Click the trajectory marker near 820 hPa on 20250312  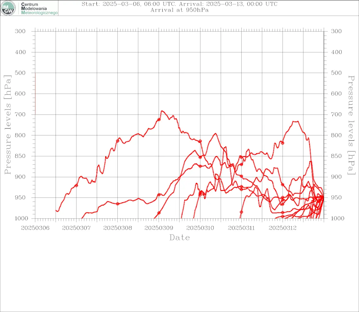283,143
